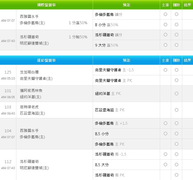Screen dimensions: 193x180
Task: Click team name 芝加哥白襪
Action: click(29, 72)
